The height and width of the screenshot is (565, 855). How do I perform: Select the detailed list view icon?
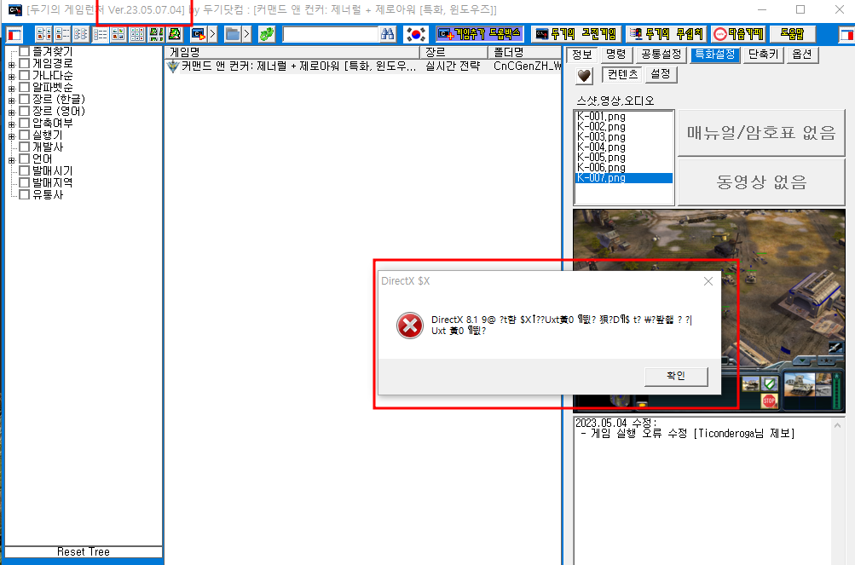point(101,34)
